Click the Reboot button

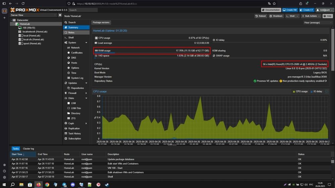[x=260, y=16]
